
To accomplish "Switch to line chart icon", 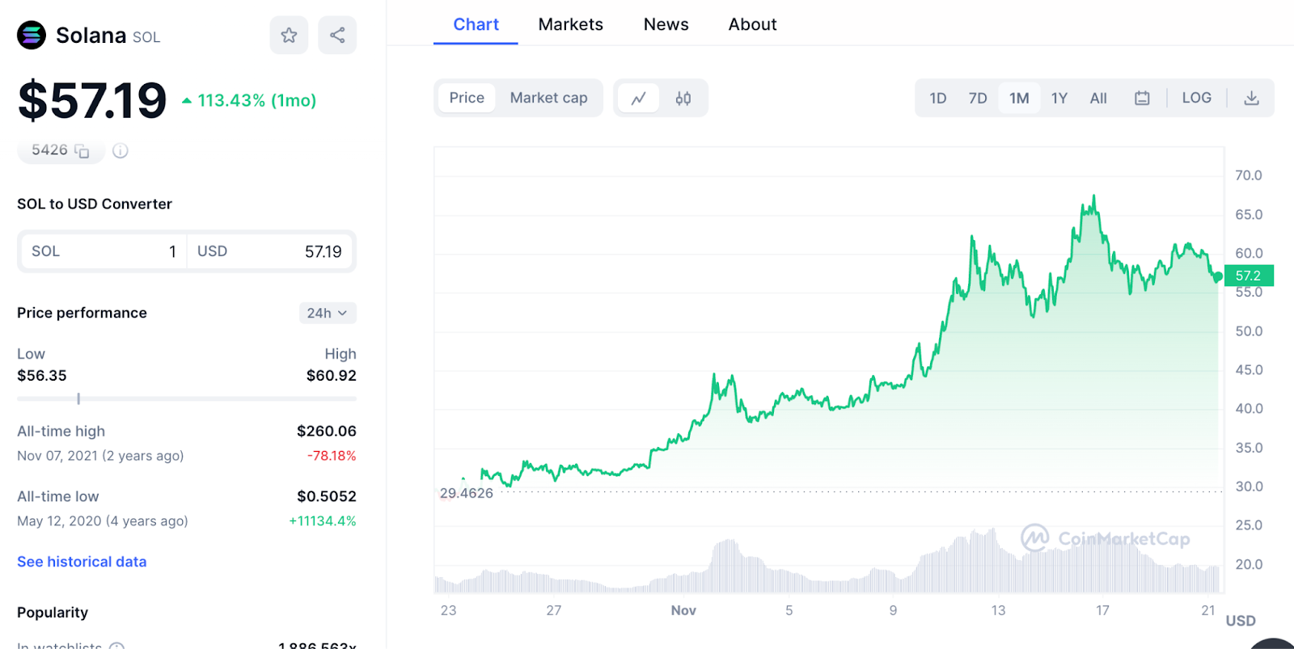I will point(639,98).
